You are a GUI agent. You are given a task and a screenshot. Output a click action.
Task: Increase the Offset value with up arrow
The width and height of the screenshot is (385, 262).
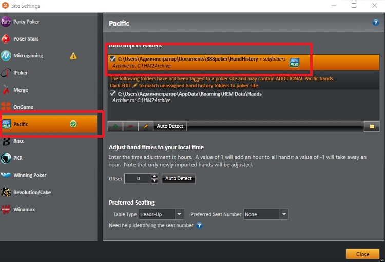pos(154,176)
